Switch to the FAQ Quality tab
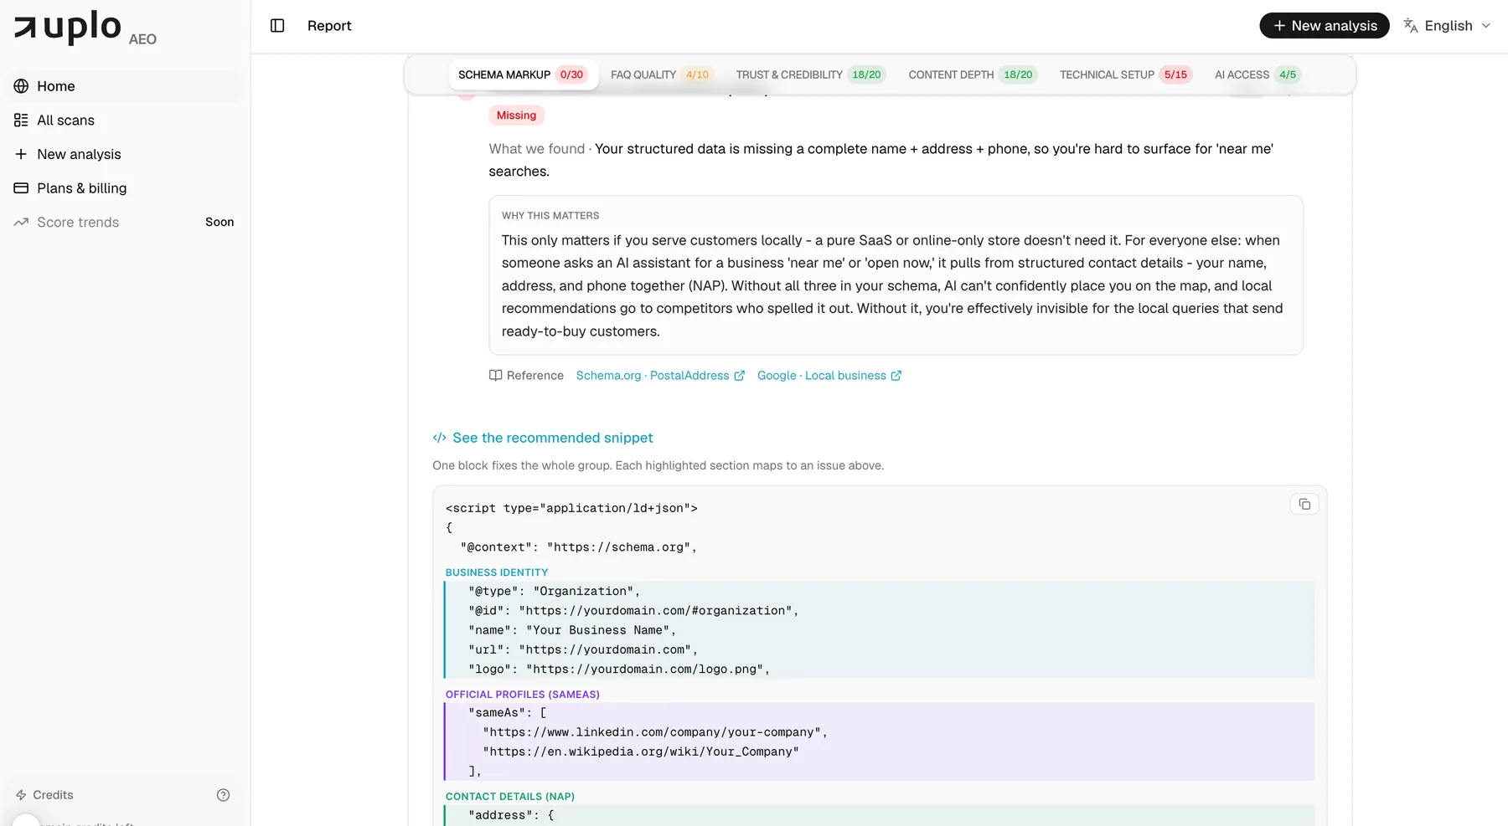The width and height of the screenshot is (1508, 826). tap(660, 74)
